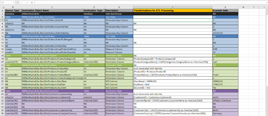Select cell 'DWNorthwindLite.dbo.DimProducts.StartDate'
The width and height of the screenshot is (268, 116).
[x=52, y=81]
